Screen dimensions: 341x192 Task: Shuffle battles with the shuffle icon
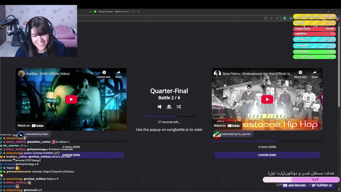point(178,107)
